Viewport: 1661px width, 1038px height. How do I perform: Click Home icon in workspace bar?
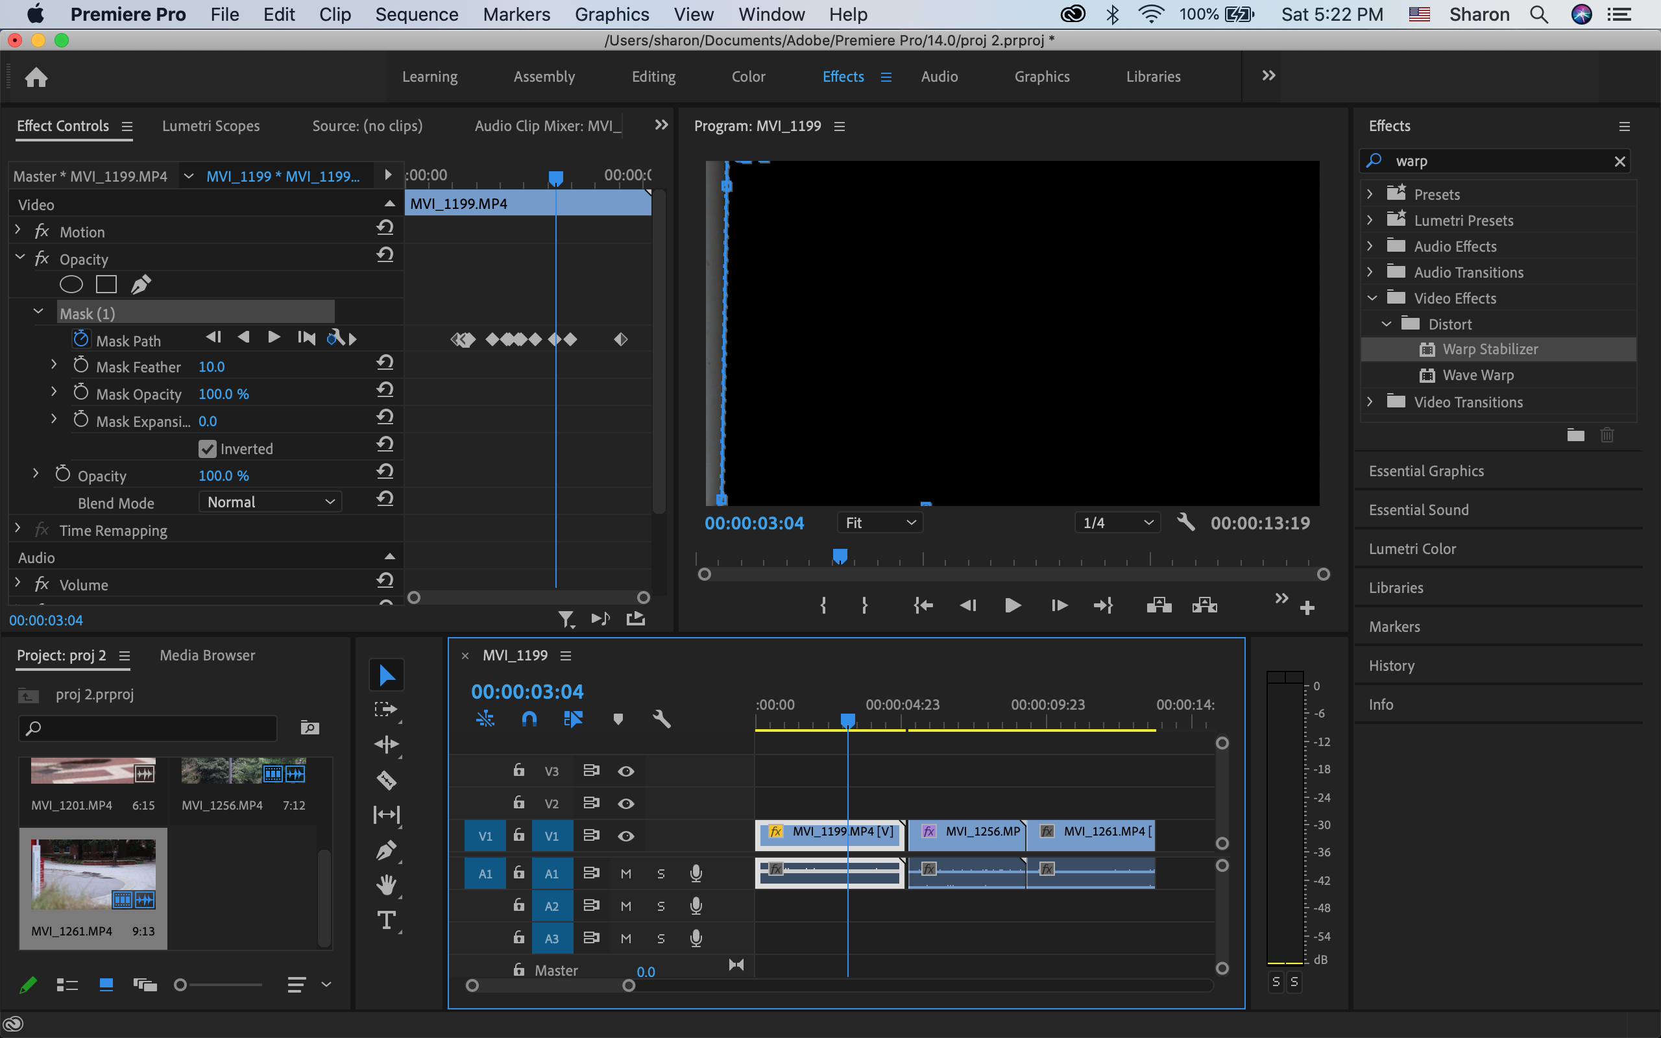[36, 77]
